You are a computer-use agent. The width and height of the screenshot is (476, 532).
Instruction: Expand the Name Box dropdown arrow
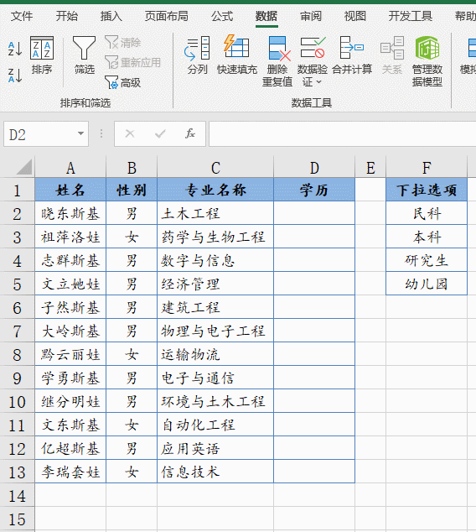tap(80, 133)
